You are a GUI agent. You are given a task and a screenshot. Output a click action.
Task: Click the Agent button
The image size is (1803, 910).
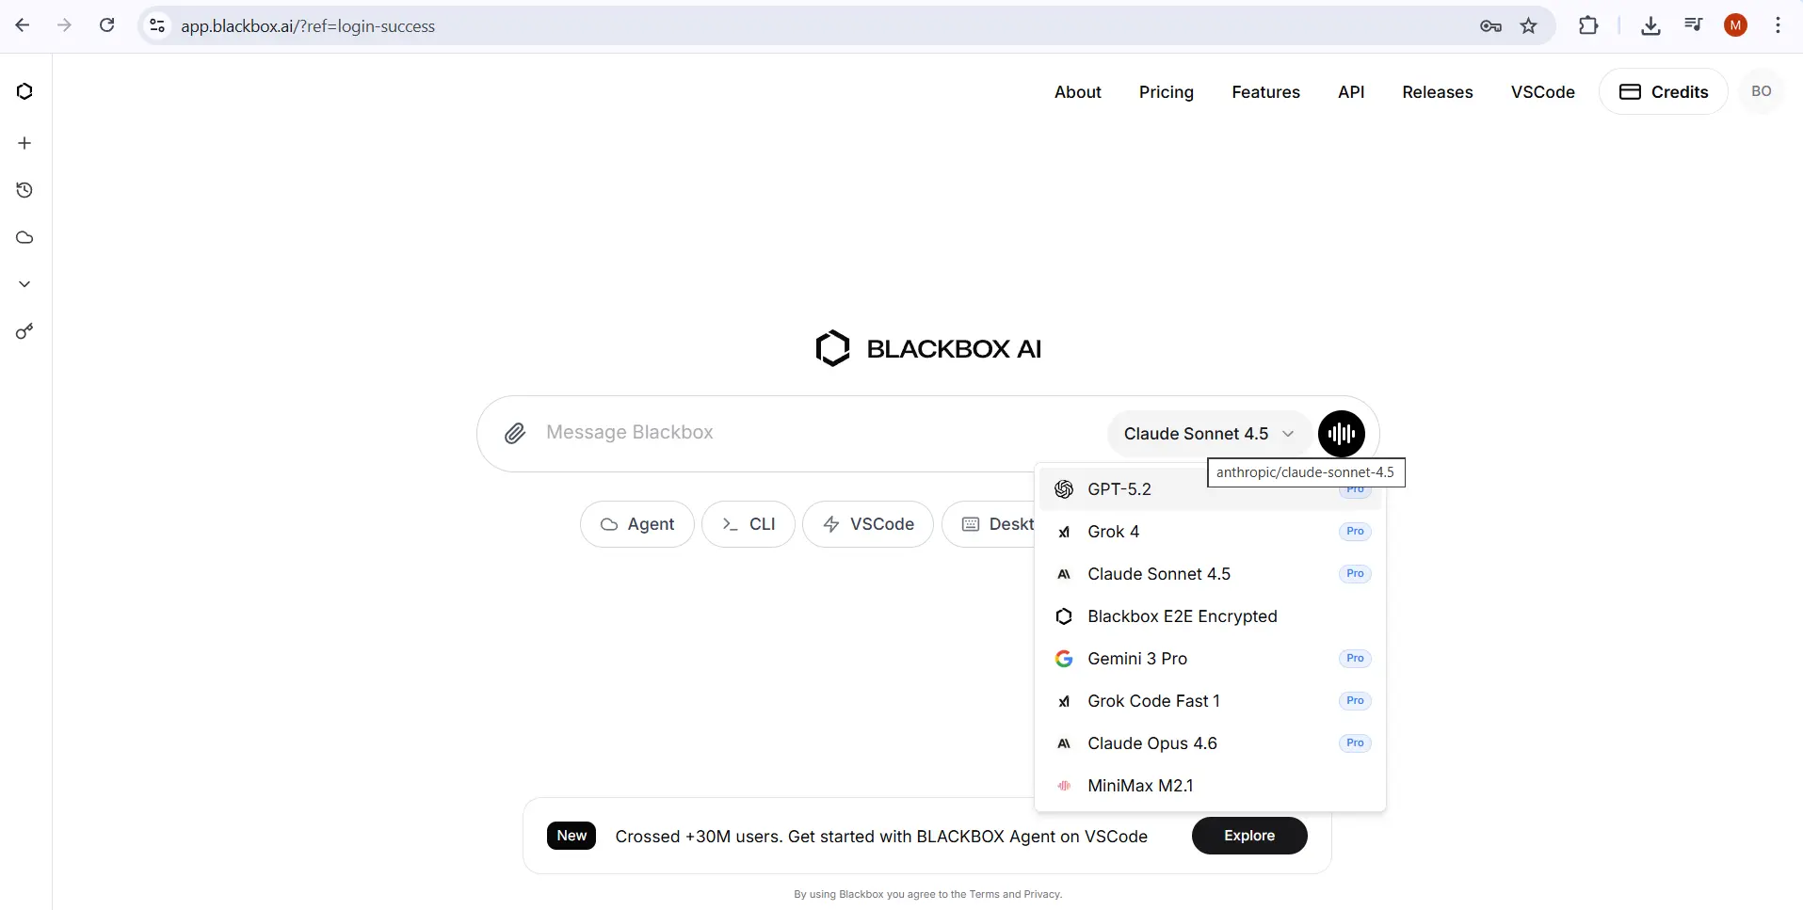tap(637, 524)
